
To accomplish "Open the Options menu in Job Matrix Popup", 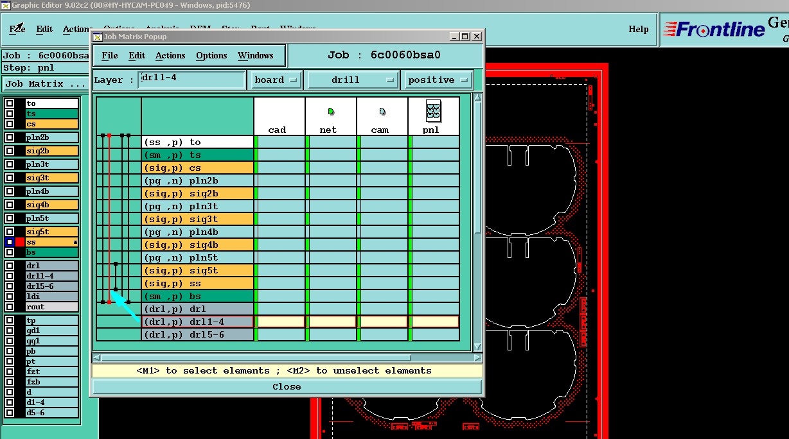I will click(211, 56).
